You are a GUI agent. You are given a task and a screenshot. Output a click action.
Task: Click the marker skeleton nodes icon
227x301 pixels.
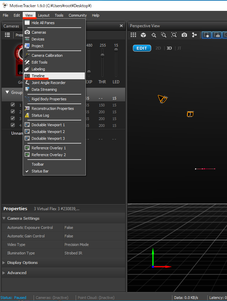[x=194, y=35]
